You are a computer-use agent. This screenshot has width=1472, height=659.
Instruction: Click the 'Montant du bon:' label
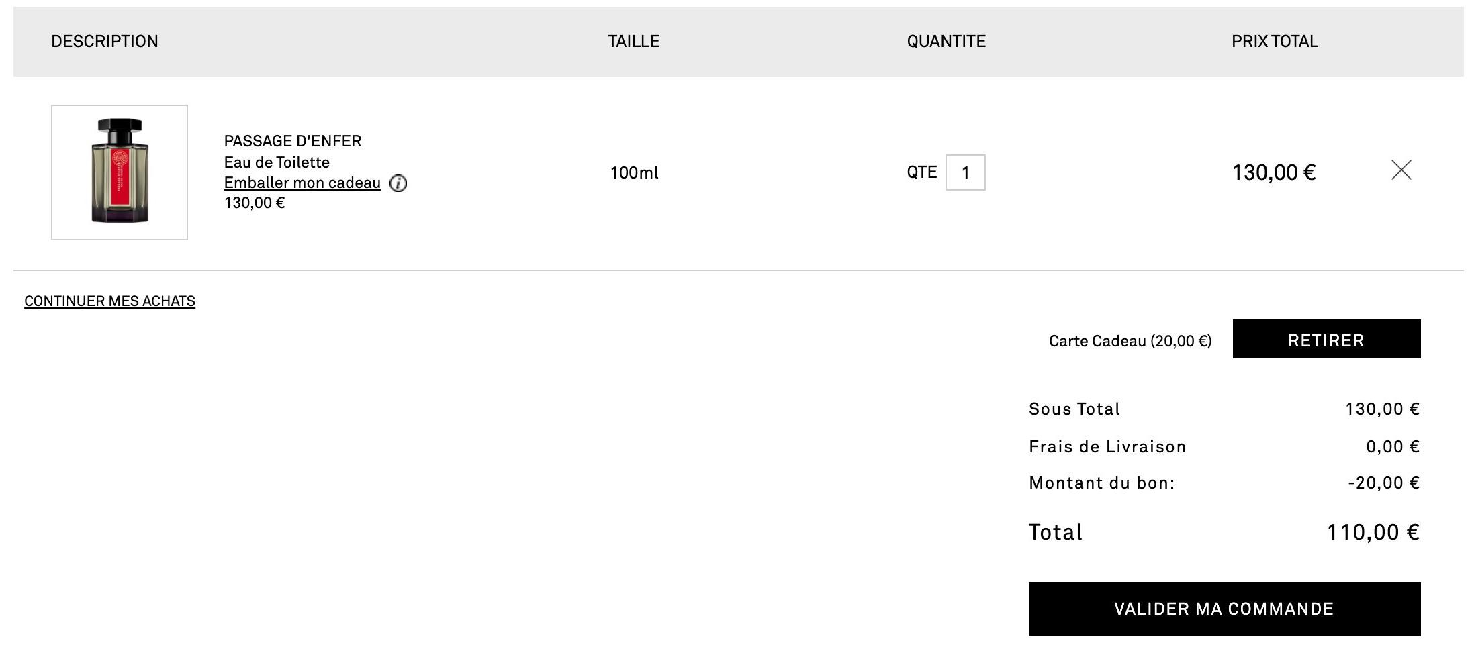[1101, 483]
